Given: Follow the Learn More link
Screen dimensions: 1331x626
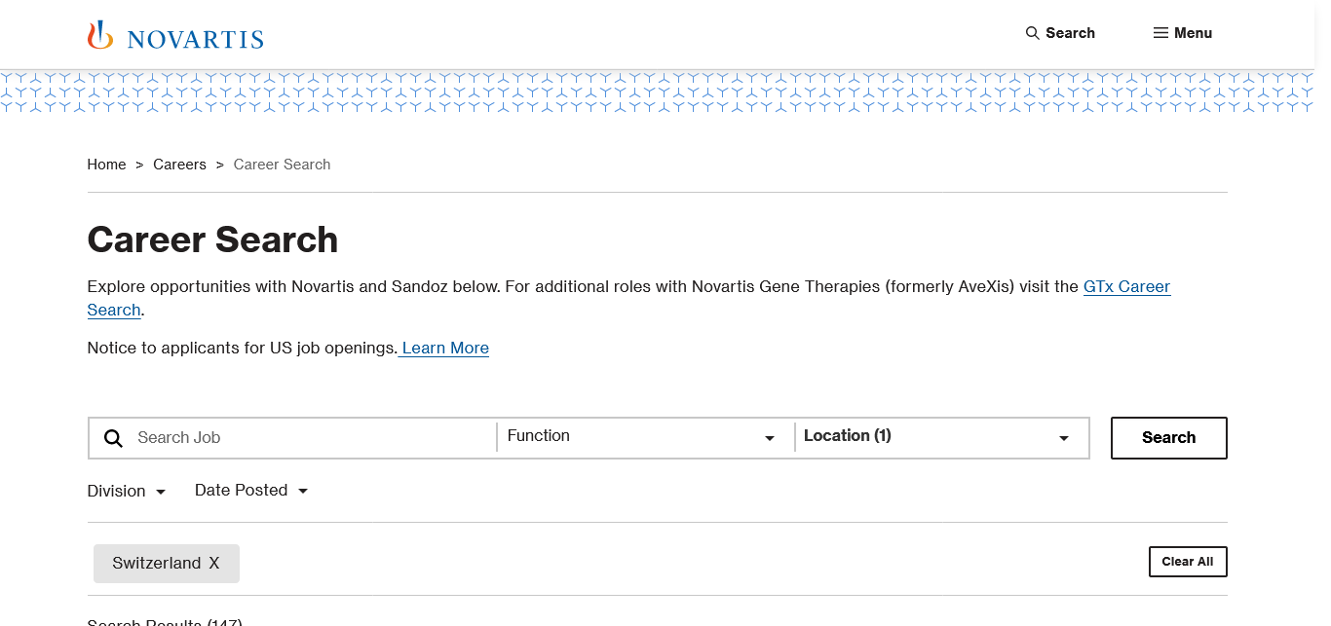Looking at the screenshot, I should coord(445,349).
